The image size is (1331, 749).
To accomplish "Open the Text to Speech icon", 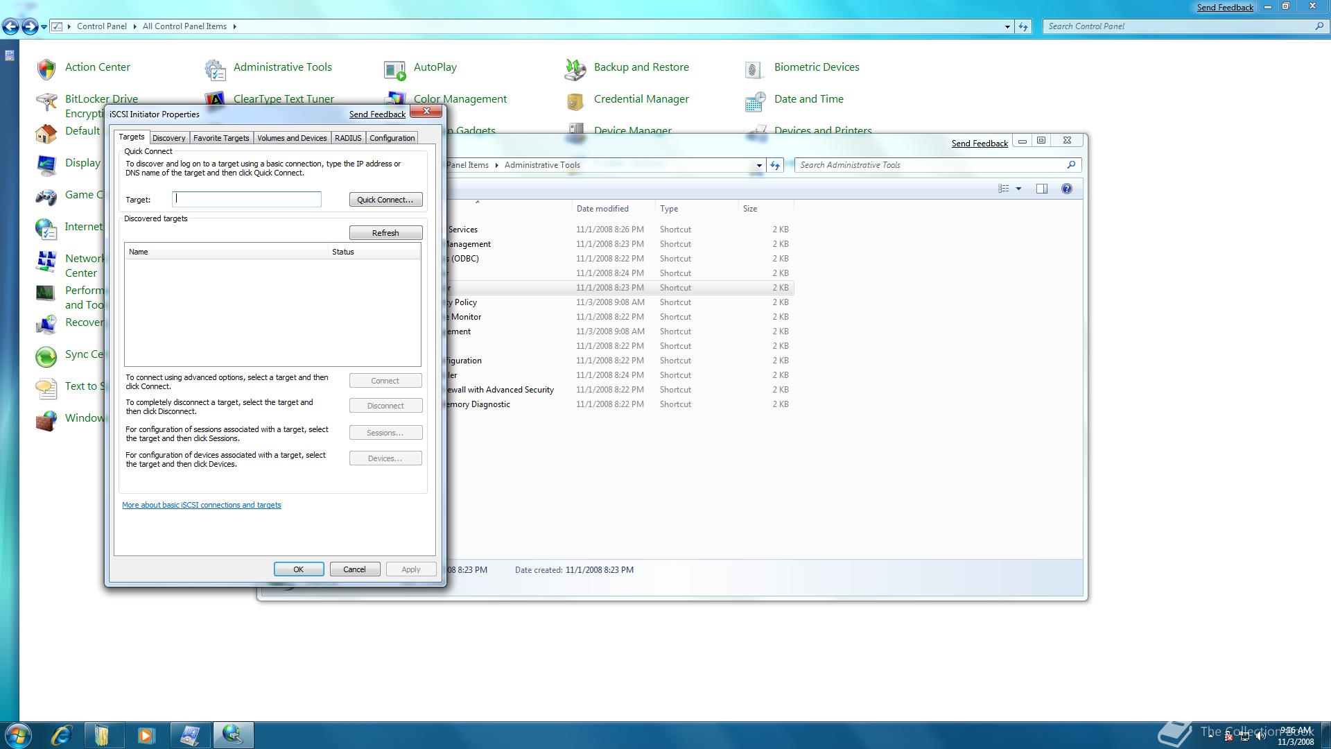I will 46,388.
